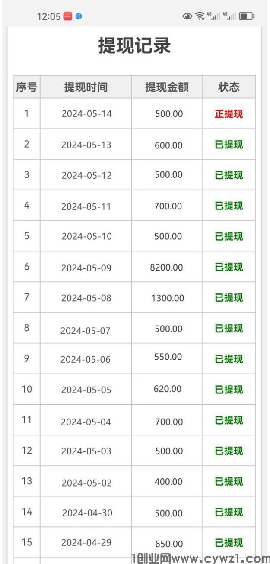
Task: Tap the eye comfort status icon
Action: point(187,16)
